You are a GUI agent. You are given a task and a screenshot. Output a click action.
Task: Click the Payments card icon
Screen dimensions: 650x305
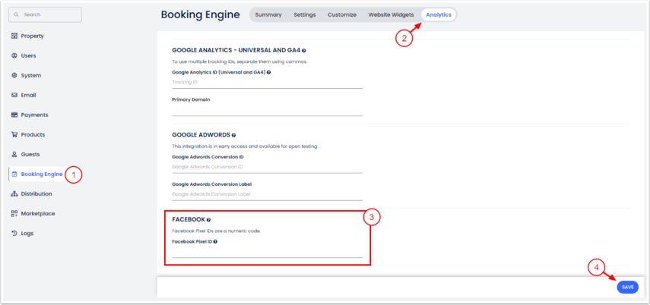point(14,115)
